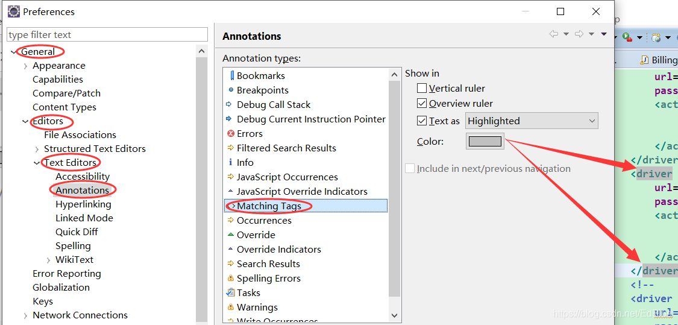678x325 pixels.
Task: Toggle the Text as checkbox
Action: click(x=422, y=121)
